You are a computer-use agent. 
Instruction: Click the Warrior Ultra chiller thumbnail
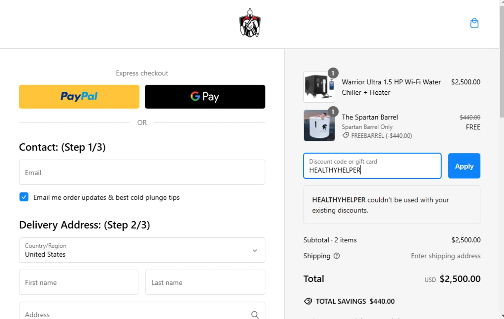[319, 87]
